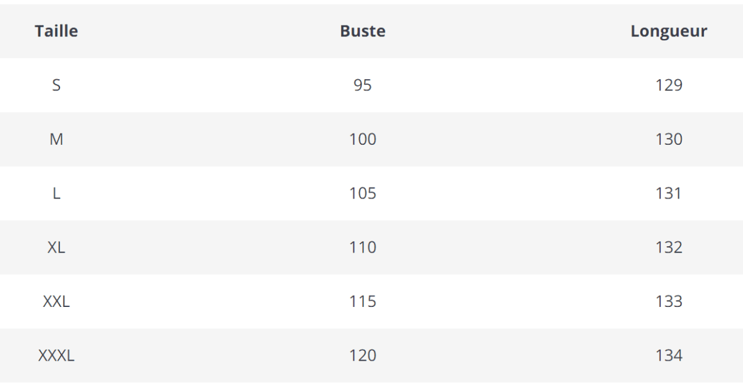
Task: Click the bust value 105
Action: click(362, 194)
